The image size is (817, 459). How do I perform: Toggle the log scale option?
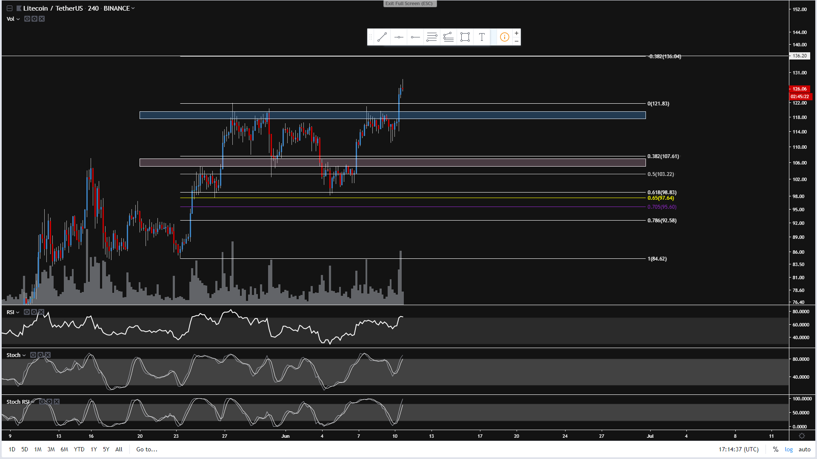788,449
